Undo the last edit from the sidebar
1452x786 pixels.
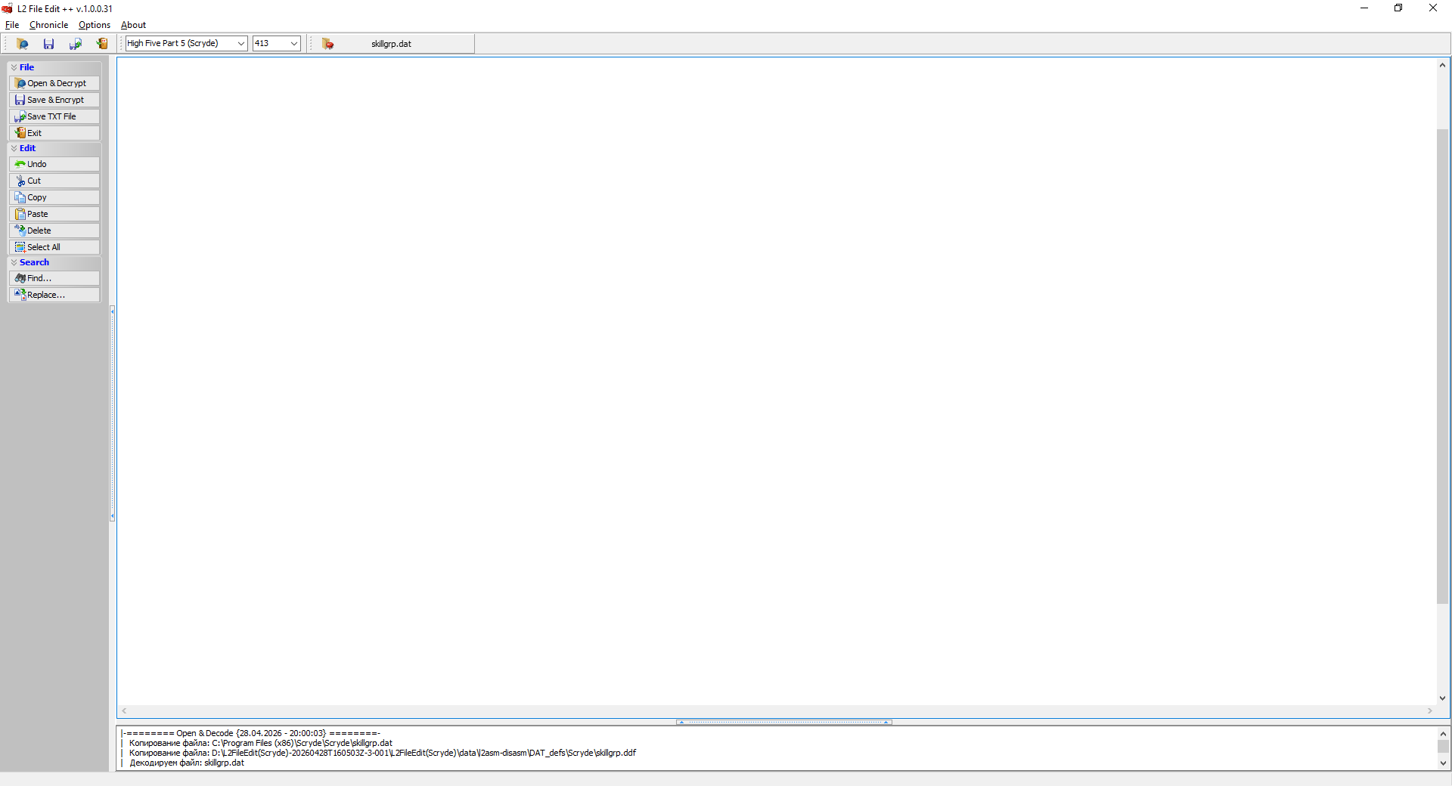54,164
